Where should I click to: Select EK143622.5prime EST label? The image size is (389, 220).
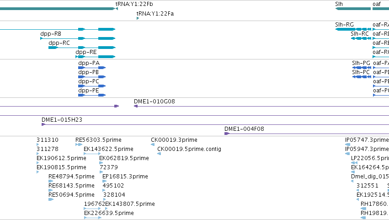(108, 149)
